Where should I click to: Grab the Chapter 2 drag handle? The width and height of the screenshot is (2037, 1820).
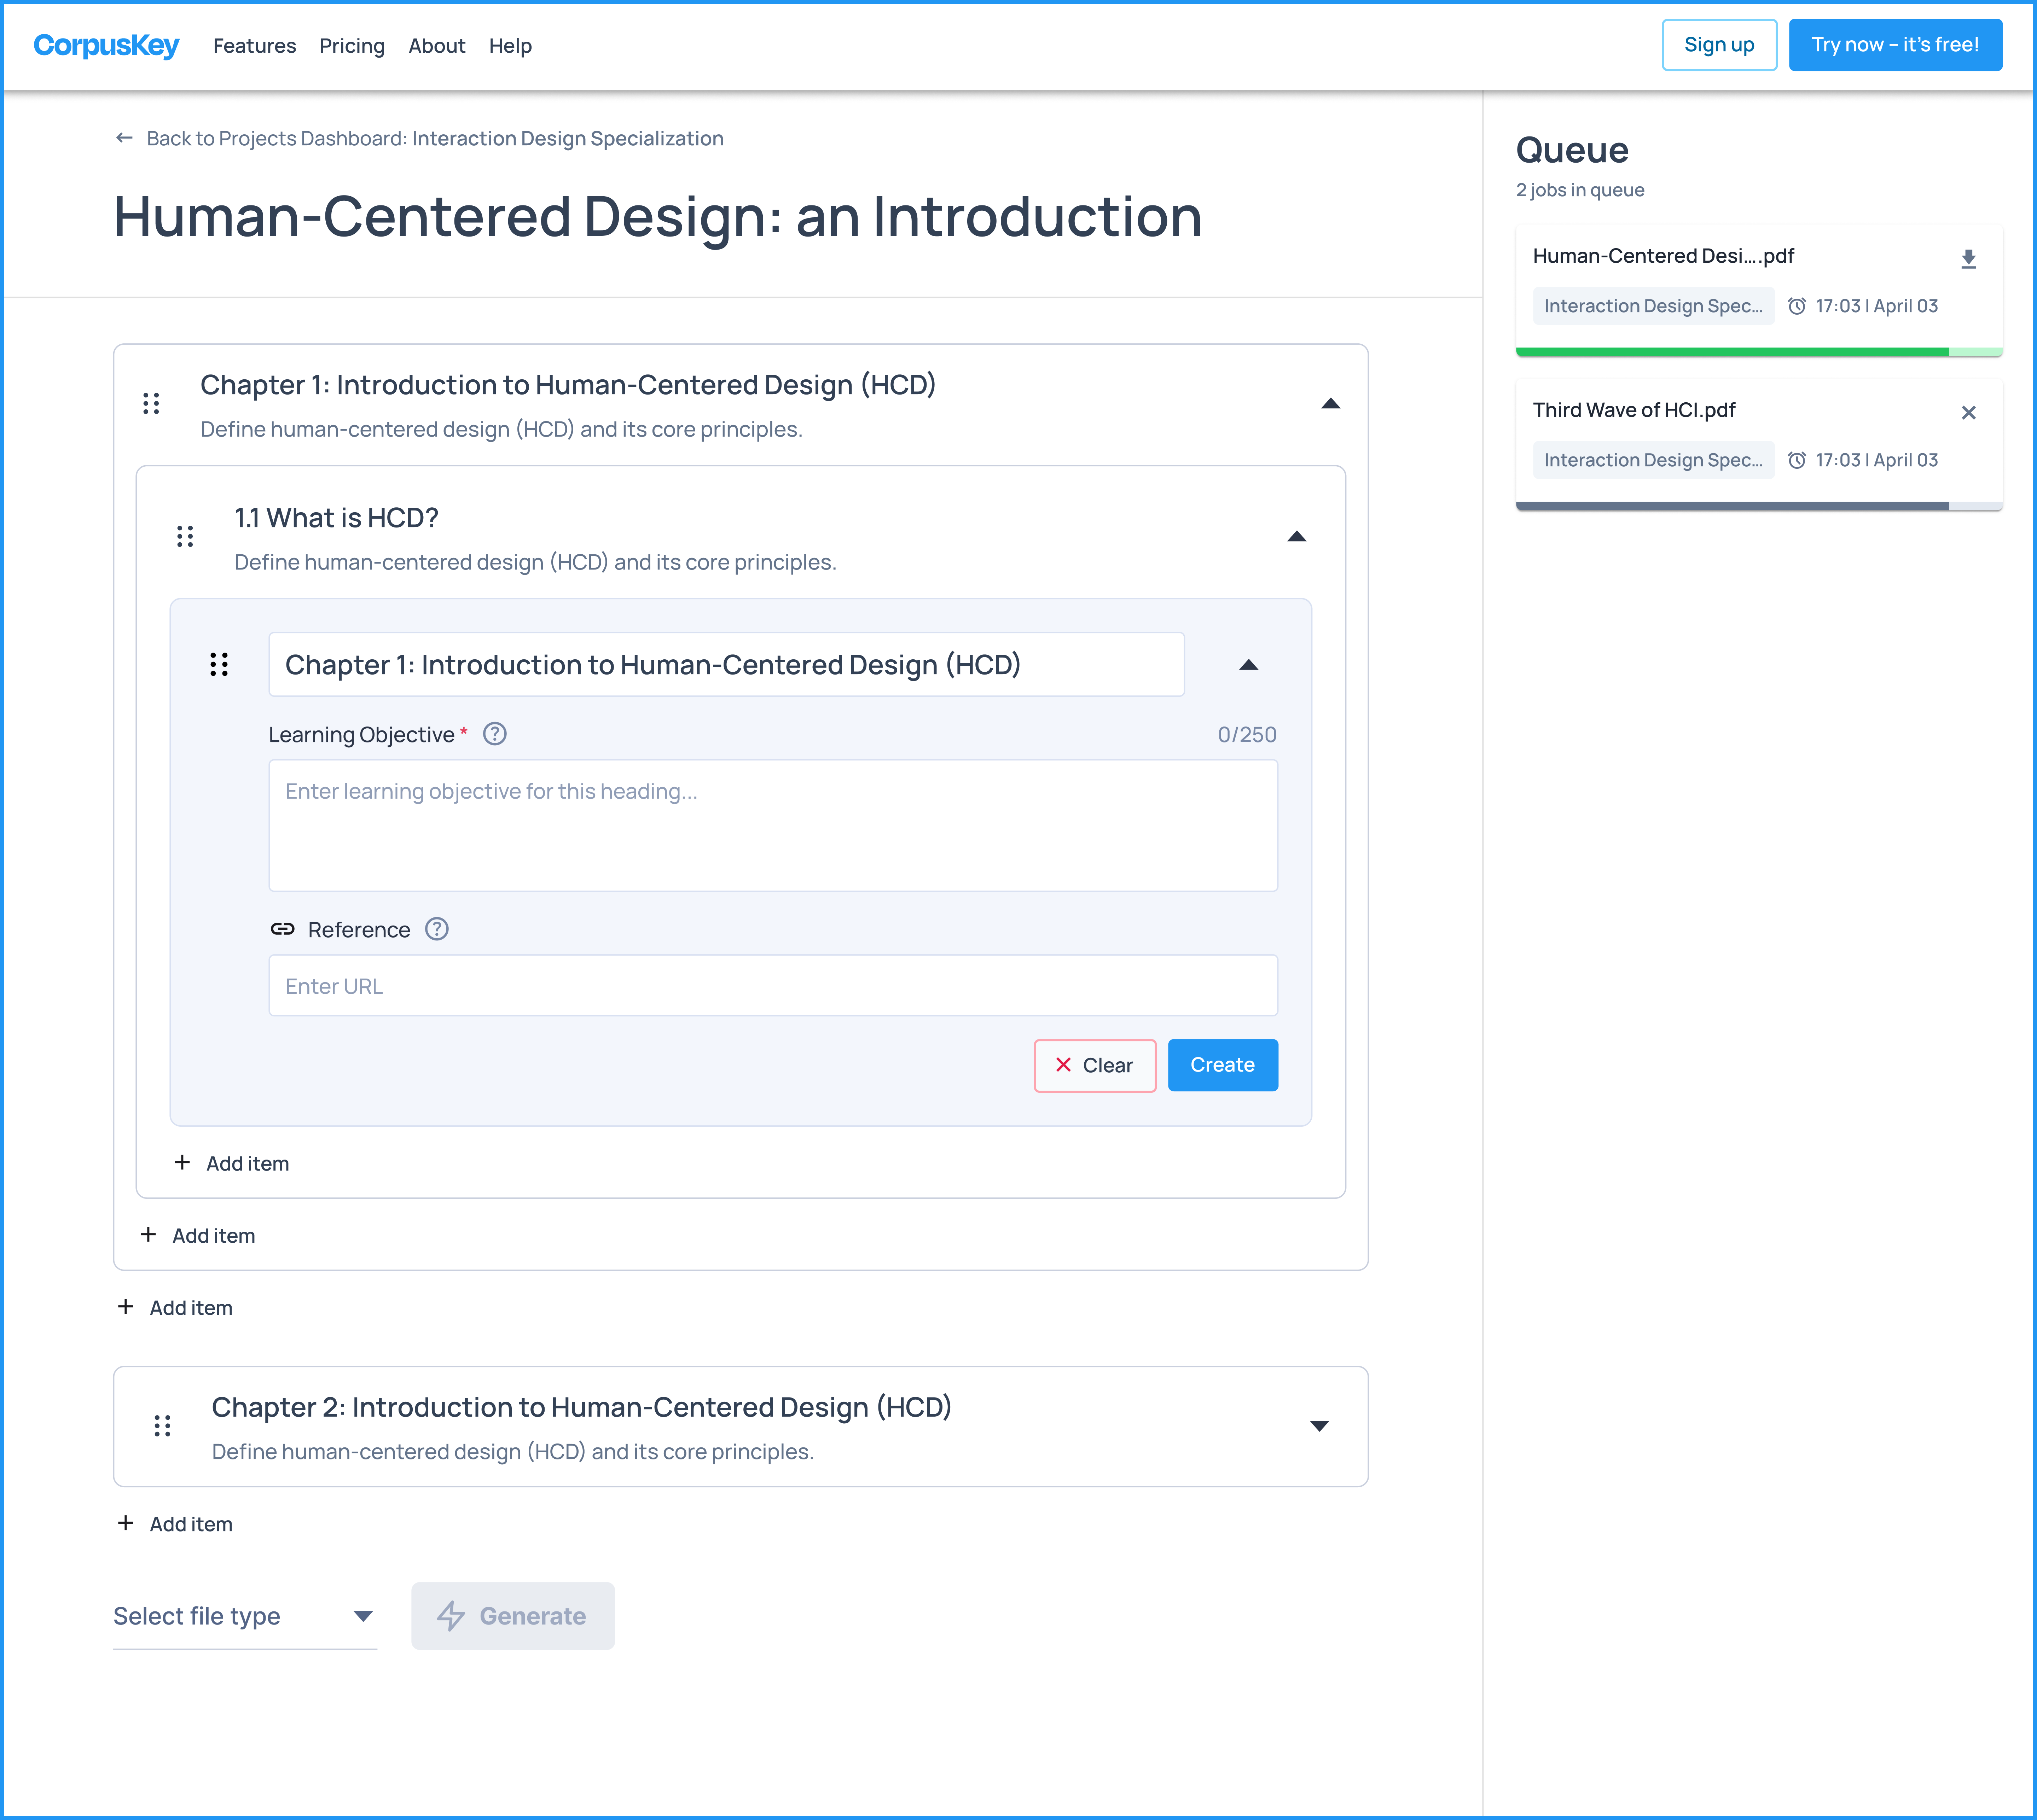162,1426
